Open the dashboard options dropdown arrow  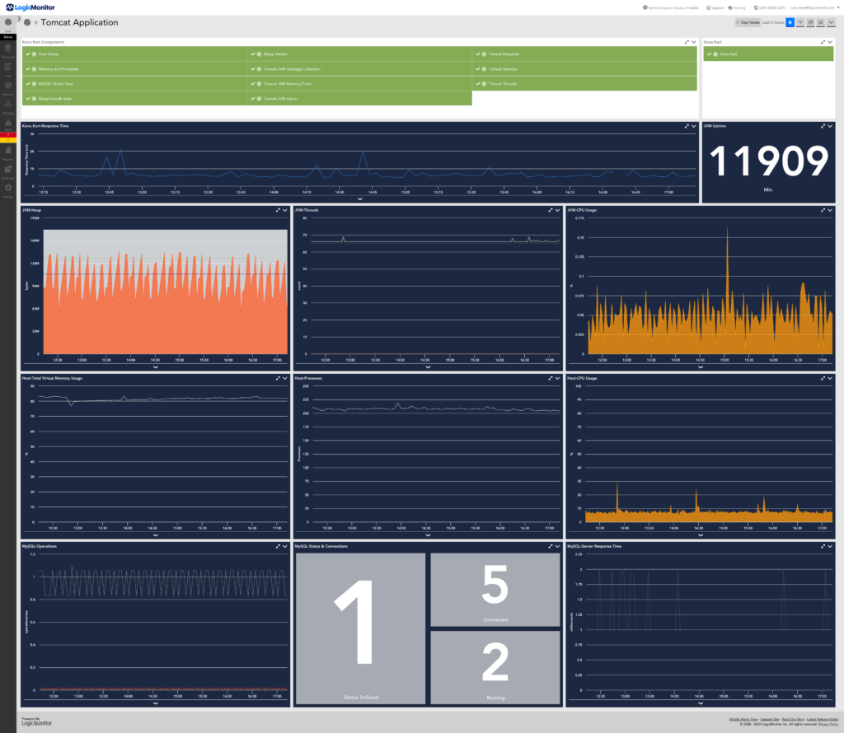click(831, 22)
